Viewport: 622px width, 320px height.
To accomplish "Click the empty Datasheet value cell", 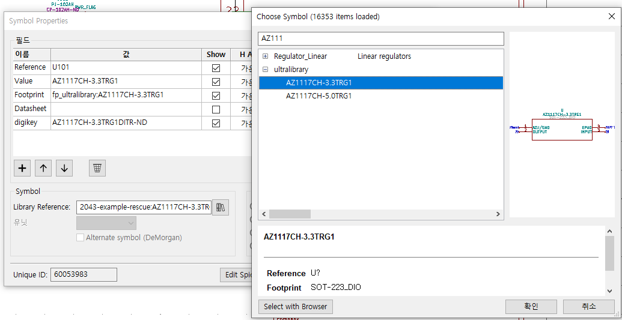I will click(x=126, y=109).
